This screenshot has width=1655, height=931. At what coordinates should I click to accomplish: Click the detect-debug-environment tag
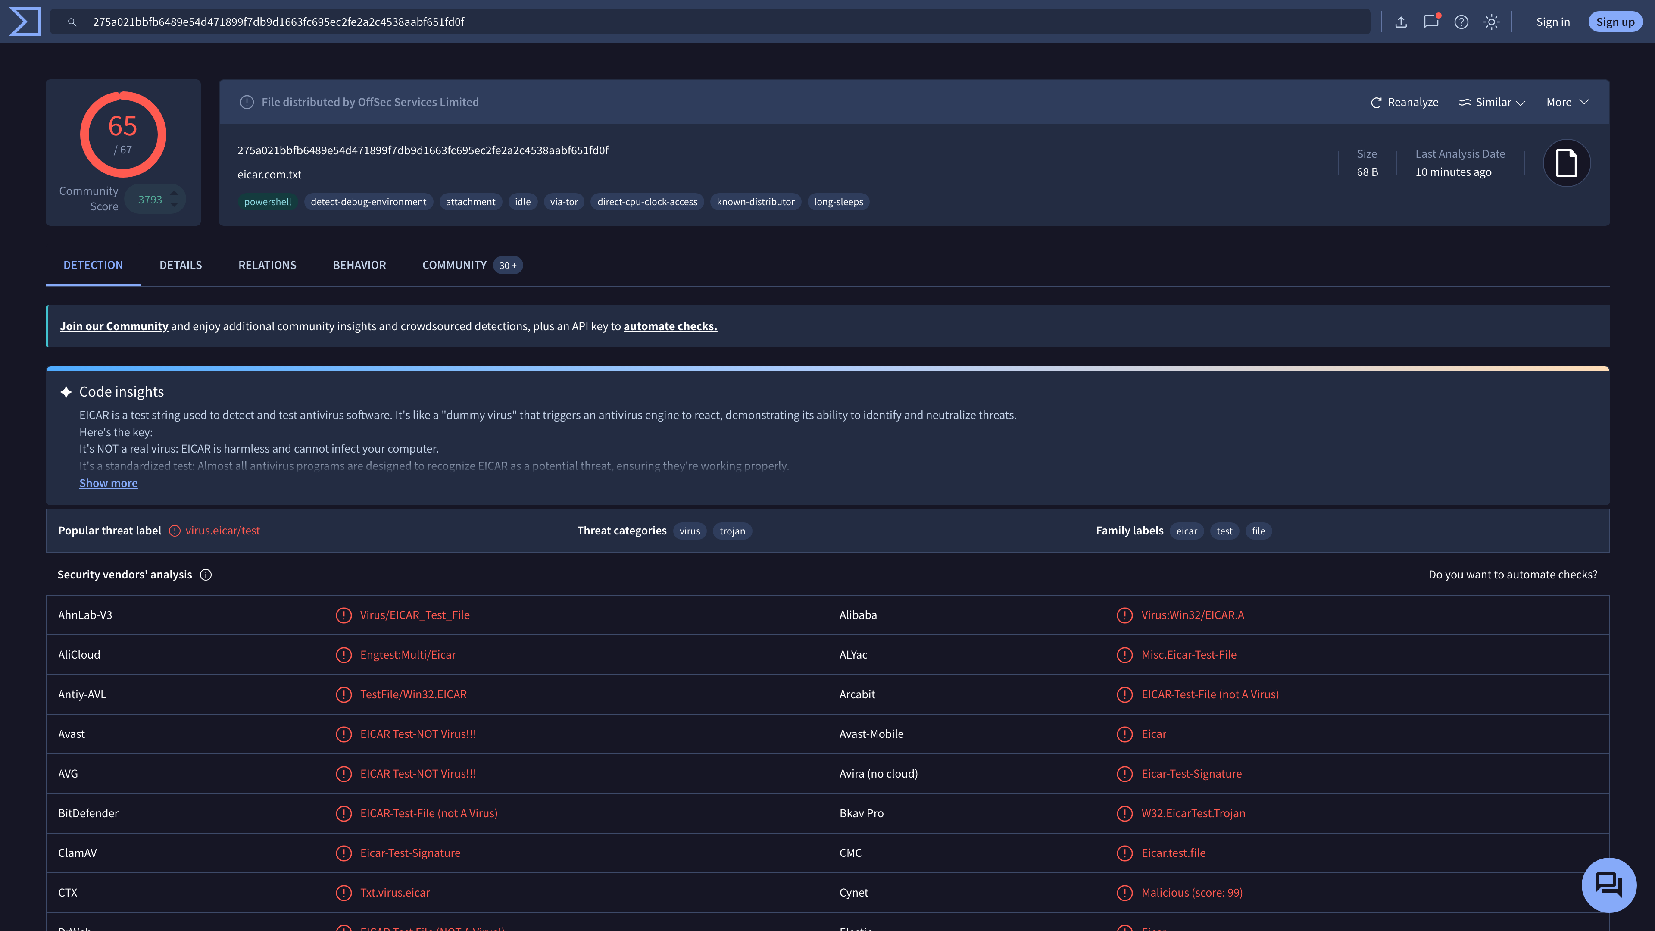(368, 202)
